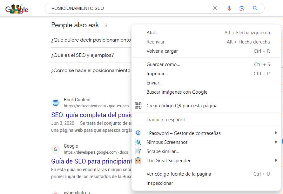
Task: Open People also ask three-dot options
Action: [x=106, y=25]
